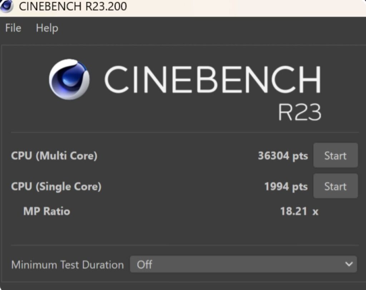Click the large Cinebench sphere logo

[x=69, y=79]
